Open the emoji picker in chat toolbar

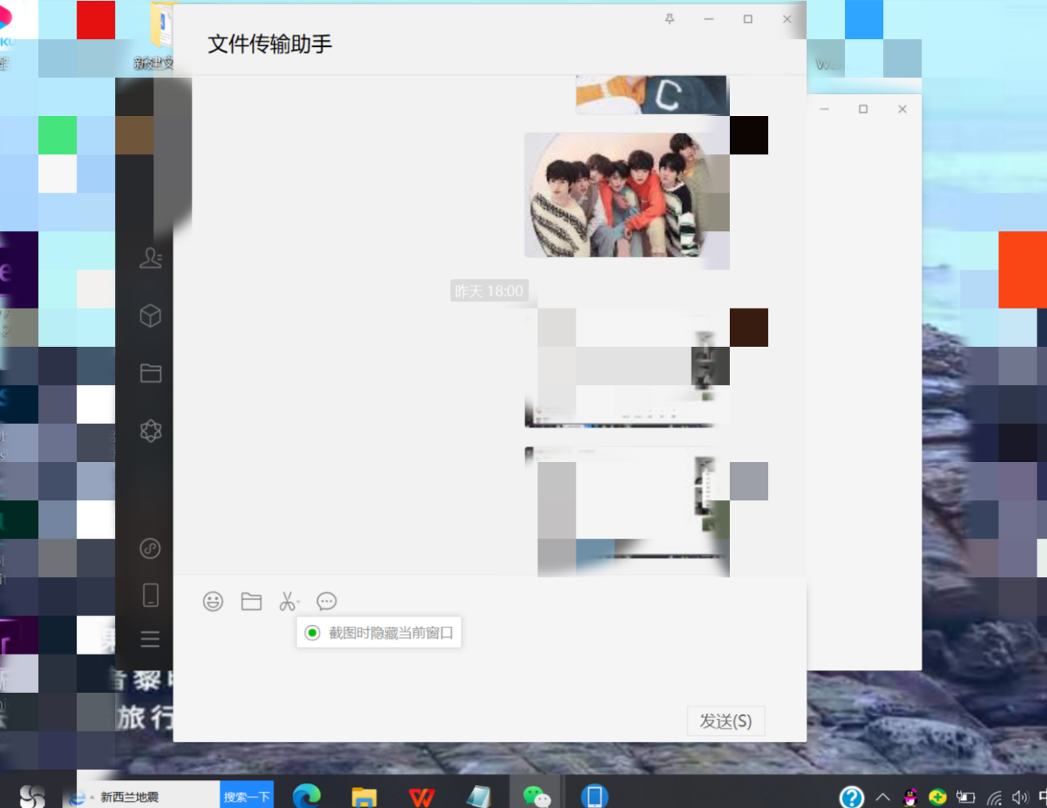coord(213,601)
